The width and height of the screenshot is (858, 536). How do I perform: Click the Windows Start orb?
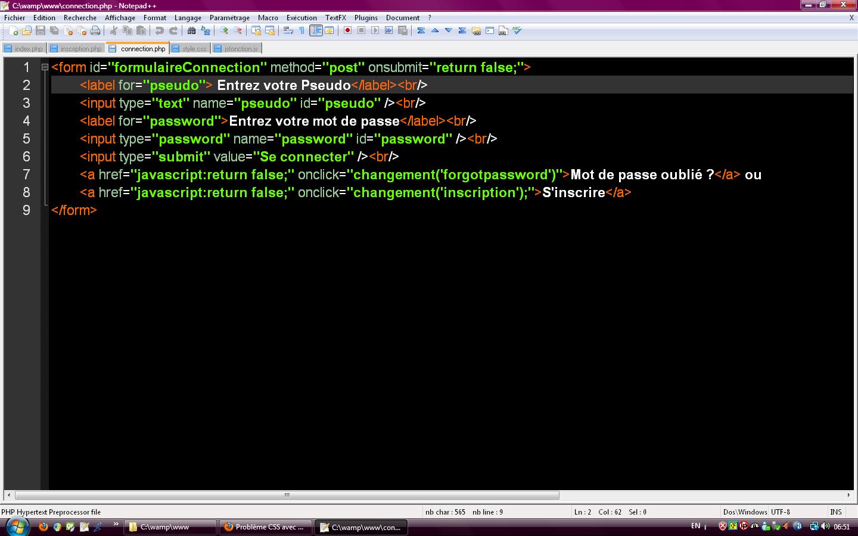tap(16, 526)
